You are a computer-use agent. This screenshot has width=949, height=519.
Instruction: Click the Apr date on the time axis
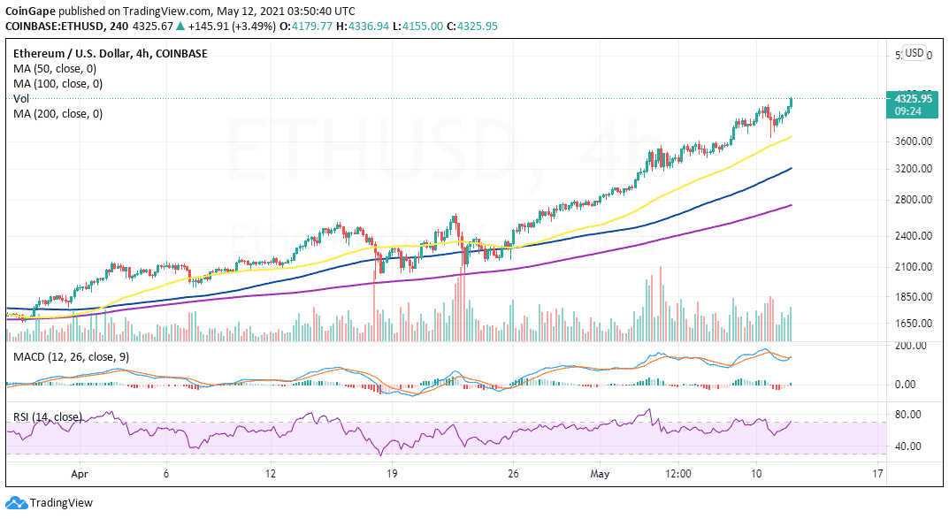[80, 474]
